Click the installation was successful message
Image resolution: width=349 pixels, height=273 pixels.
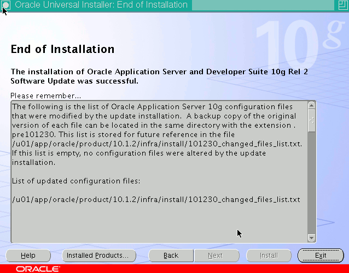[x=159, y=76]
